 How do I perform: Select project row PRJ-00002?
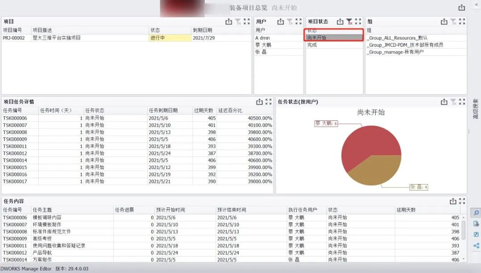tap(126, 38)
